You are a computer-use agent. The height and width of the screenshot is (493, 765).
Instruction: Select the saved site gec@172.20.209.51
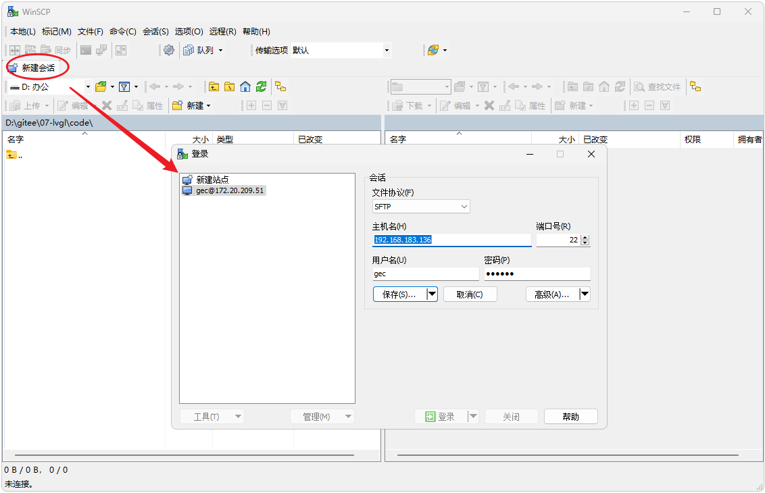(229, 190)
